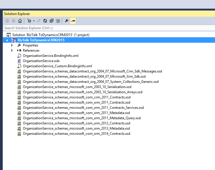This screenshot has height=170, width=215.
Task: Select the Properties tree node
Action: click(x=30, y=45)
